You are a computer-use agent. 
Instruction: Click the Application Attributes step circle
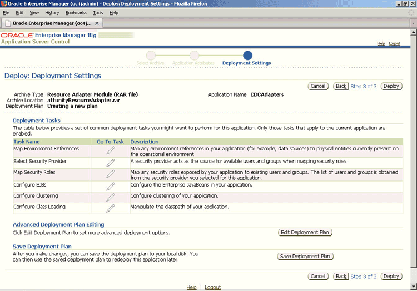coord(195,55)
